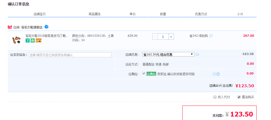Click the discount amount -163.50
The image size is (271, 120).
pos(247,54)
